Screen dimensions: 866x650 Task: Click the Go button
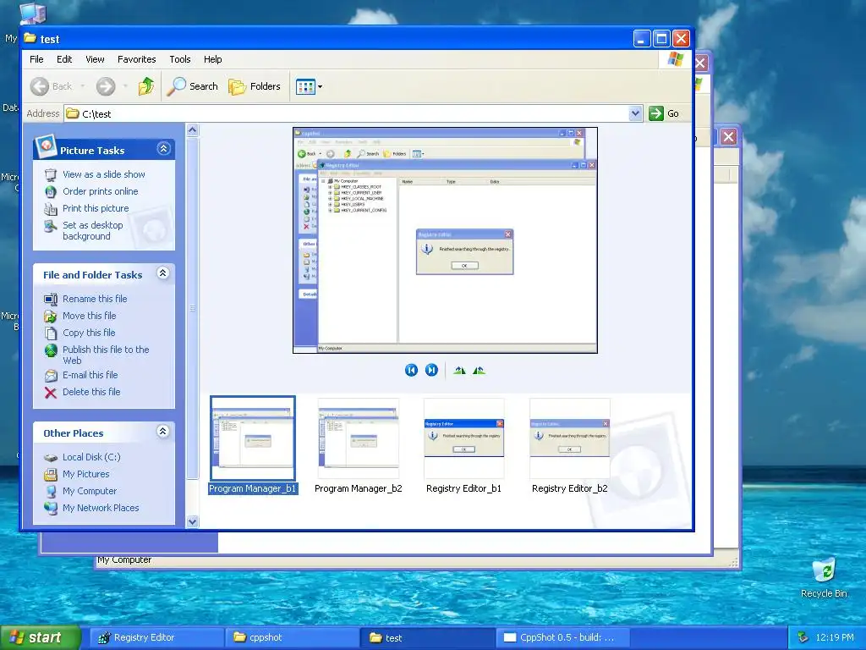click(x=664, y=113)
